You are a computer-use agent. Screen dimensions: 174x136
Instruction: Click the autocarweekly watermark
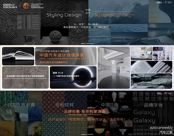click(x=161, y=127)
